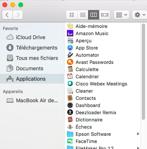
Task: Open the gear action menu
Action: tap(139, 15)
